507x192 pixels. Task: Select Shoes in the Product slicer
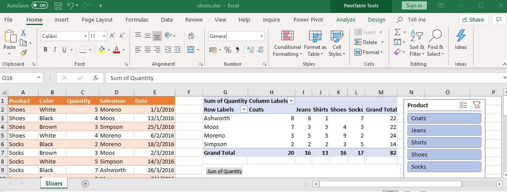pos(444,155)
